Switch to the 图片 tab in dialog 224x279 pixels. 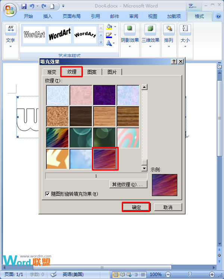[x=112, y=72]
